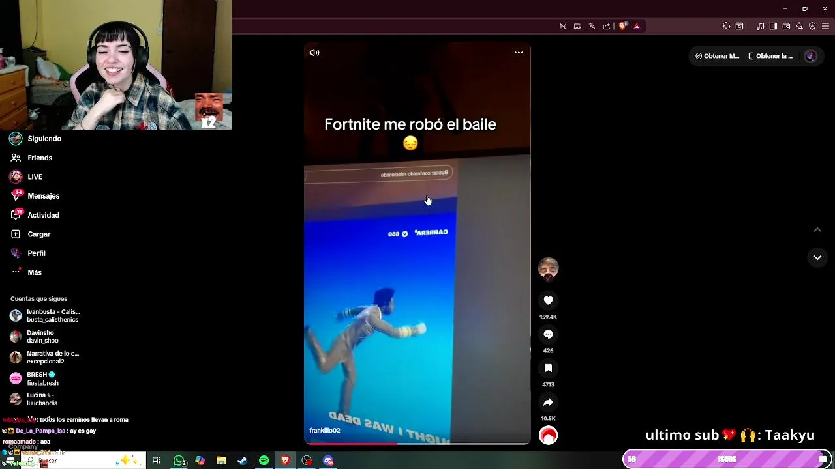Open Brave Shields lion icon

coord(622,26)
